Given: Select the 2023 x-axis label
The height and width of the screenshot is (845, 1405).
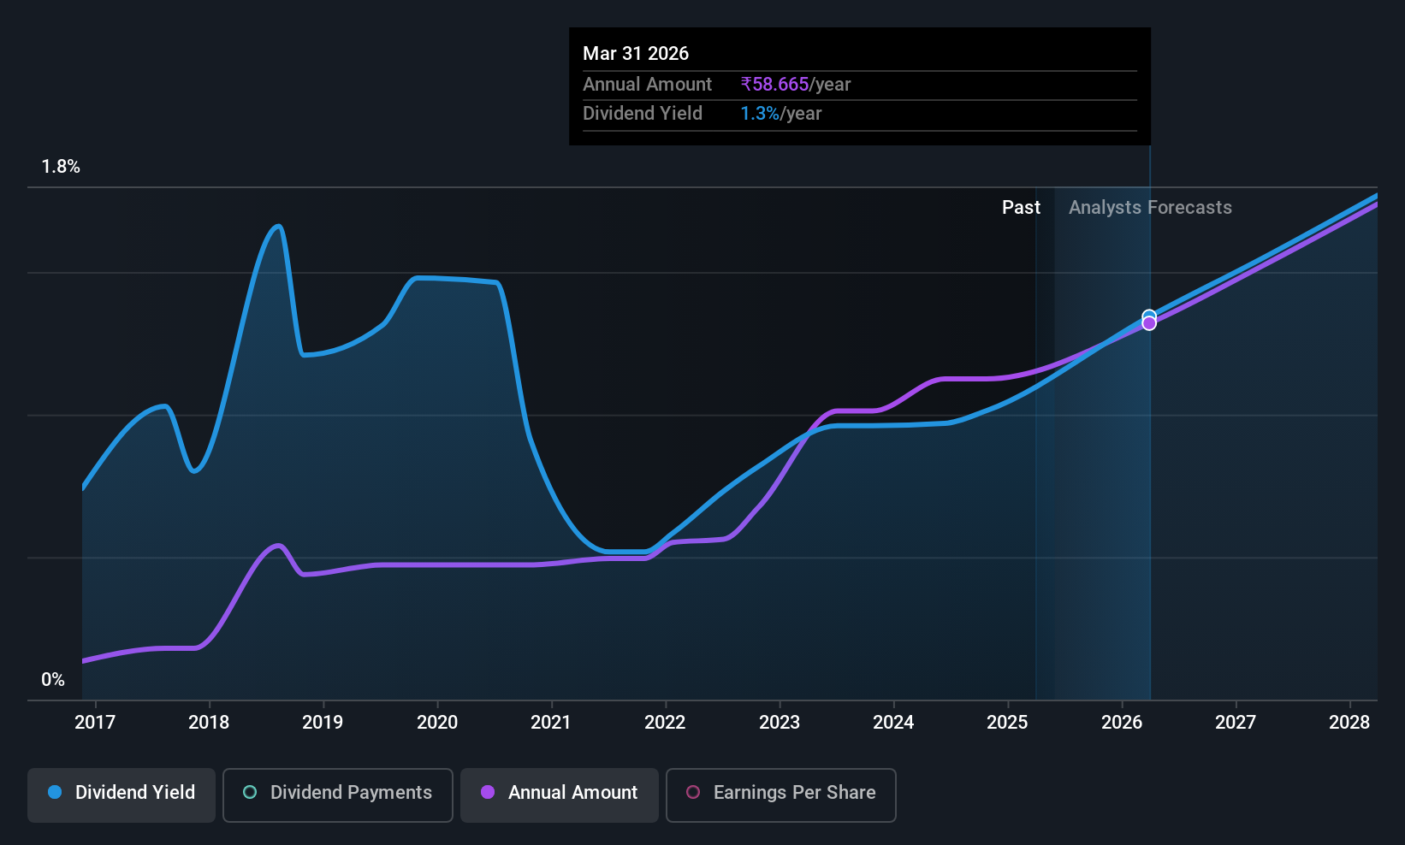Looking at the screenshot, I should (780, 723).
